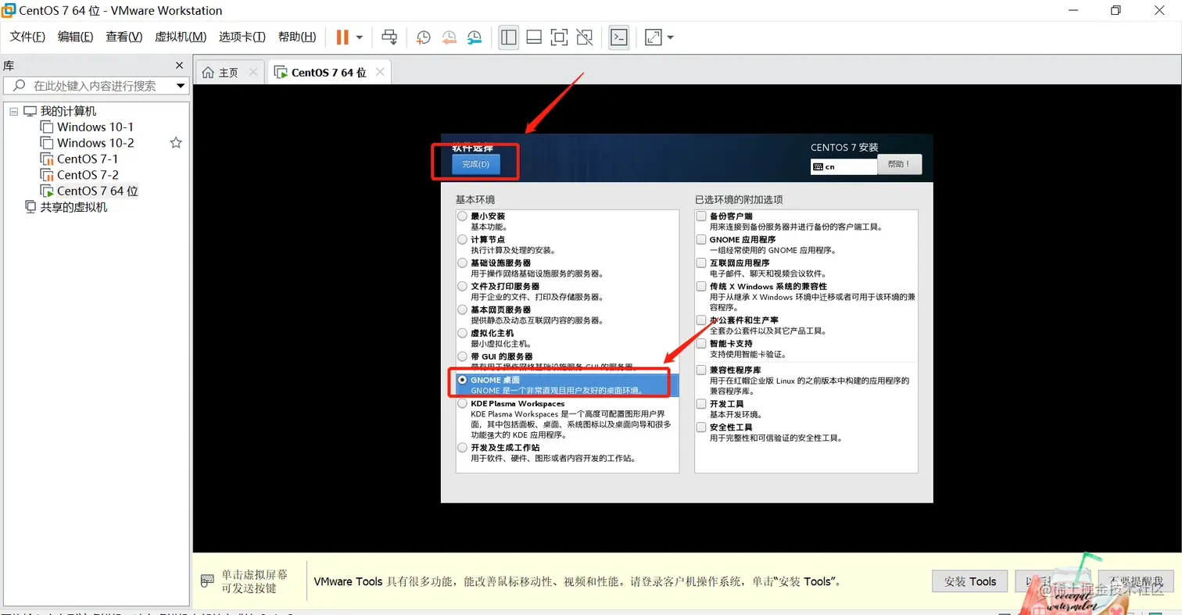Check the 智能卡支持 checkbox
This screenshot has width=1182, height=615.
(x=701, y=344)
